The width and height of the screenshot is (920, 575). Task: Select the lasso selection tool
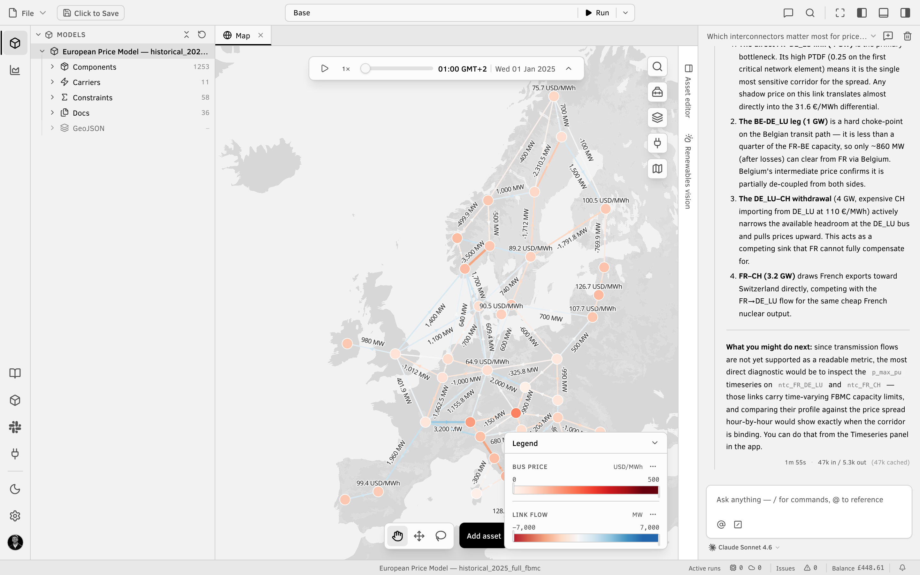pyautogui.click(x=441, y=536)
